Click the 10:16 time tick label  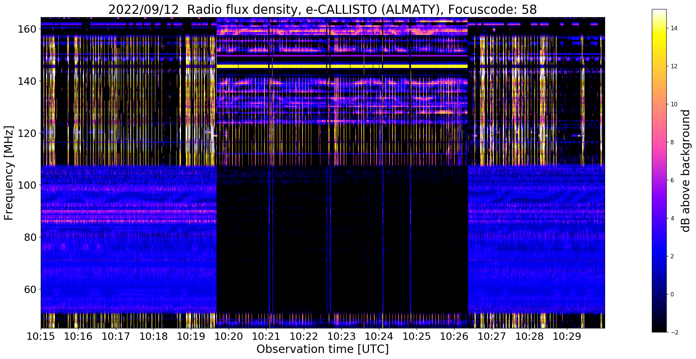point(78,336)
